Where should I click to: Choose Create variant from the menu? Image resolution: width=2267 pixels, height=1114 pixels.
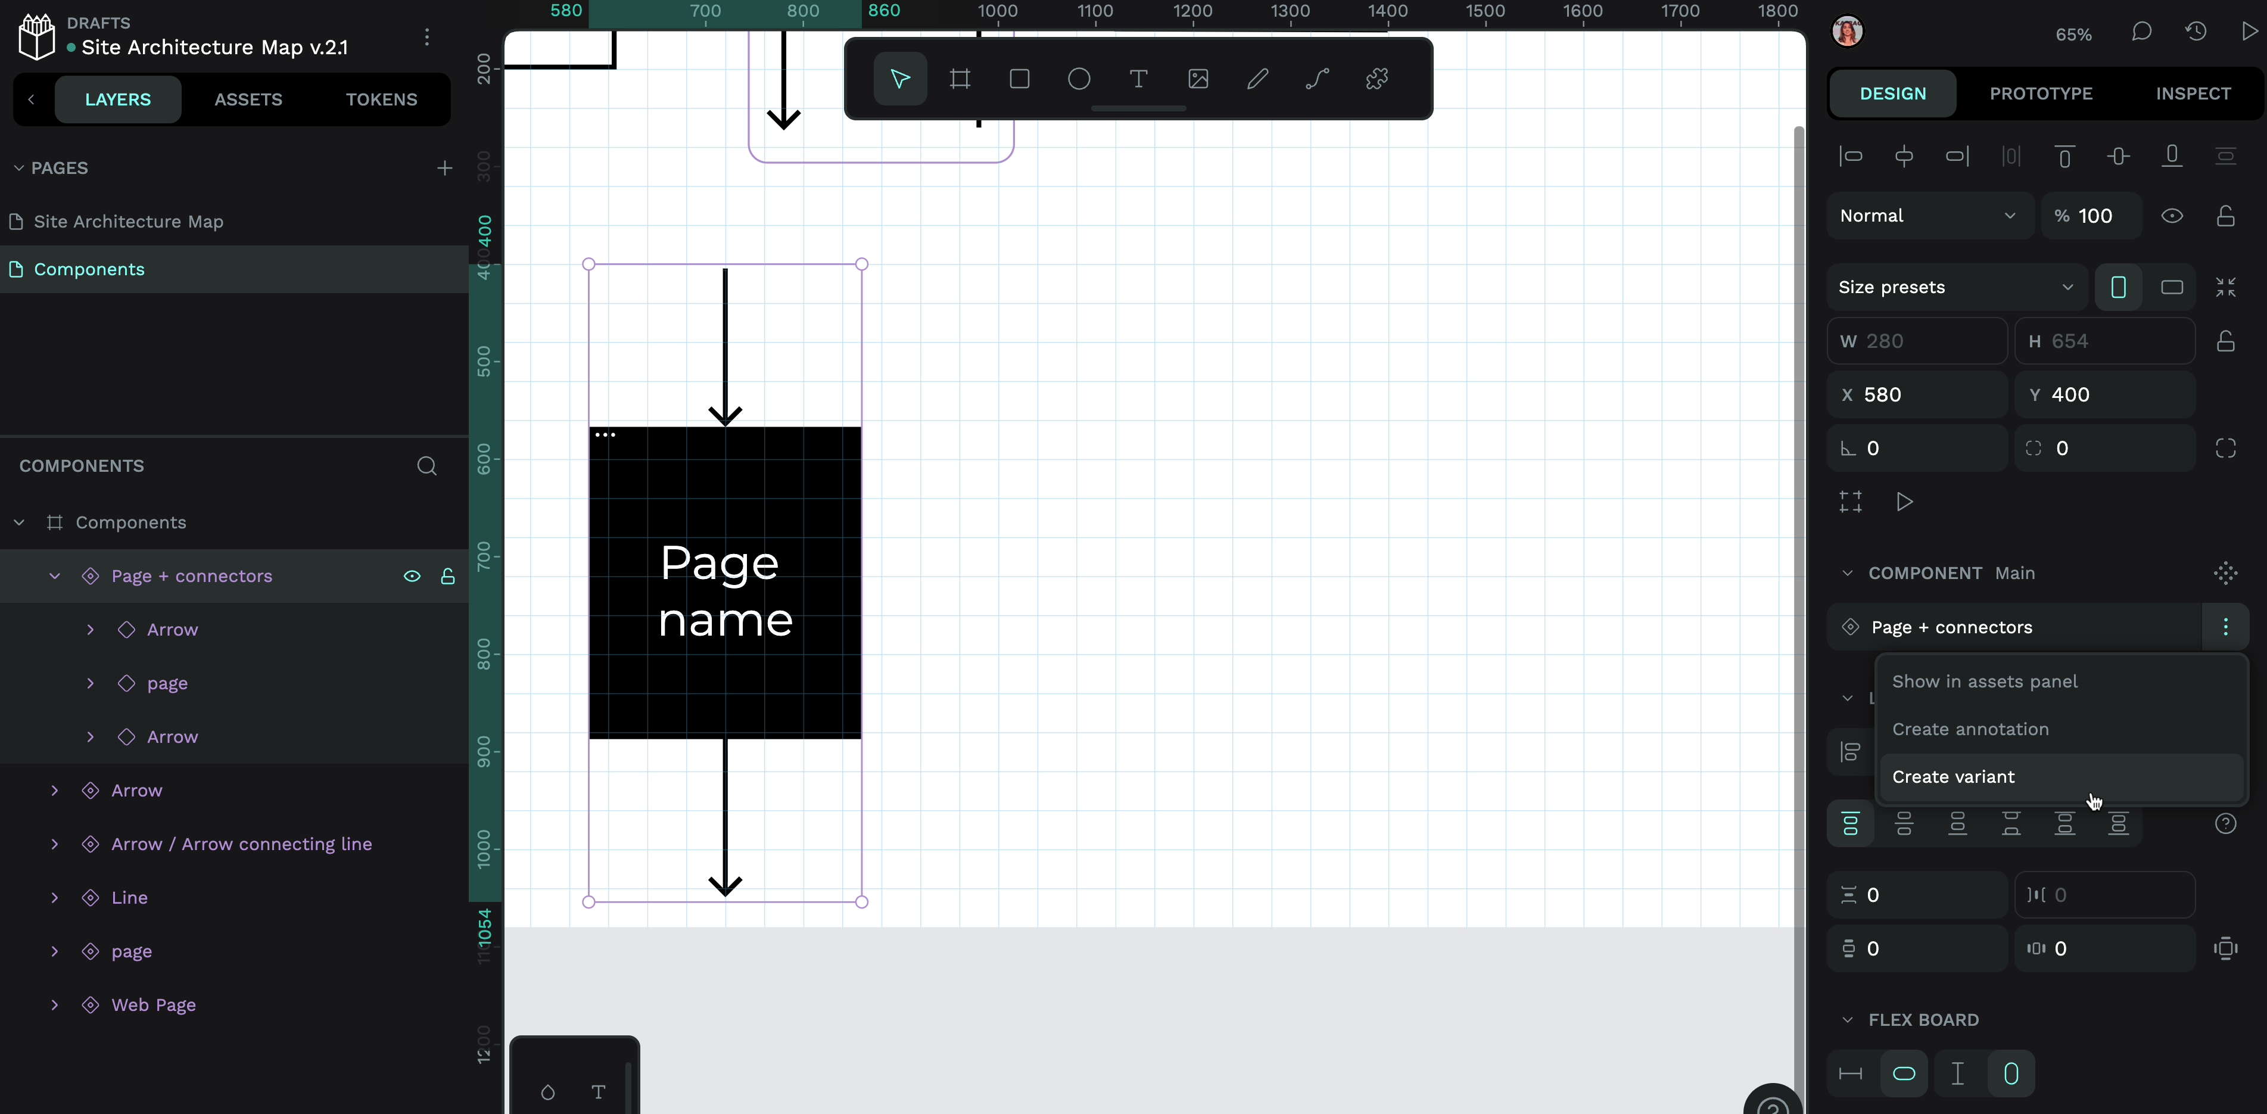pyautogui.click(x=1953, y=777)
